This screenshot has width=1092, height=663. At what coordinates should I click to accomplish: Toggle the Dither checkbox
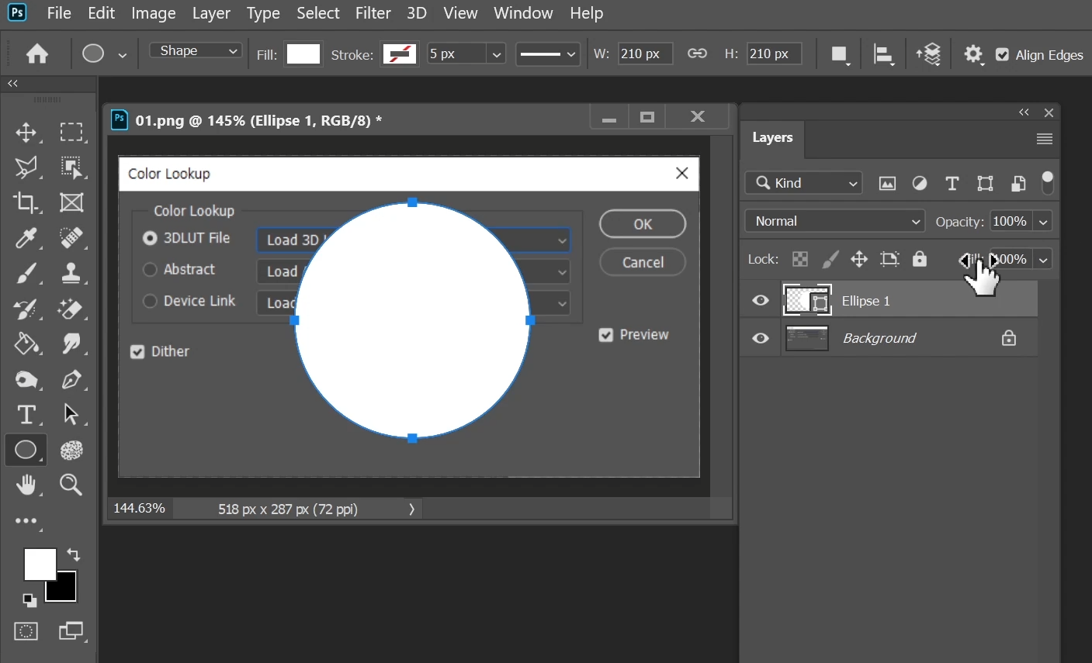(137, 352)
